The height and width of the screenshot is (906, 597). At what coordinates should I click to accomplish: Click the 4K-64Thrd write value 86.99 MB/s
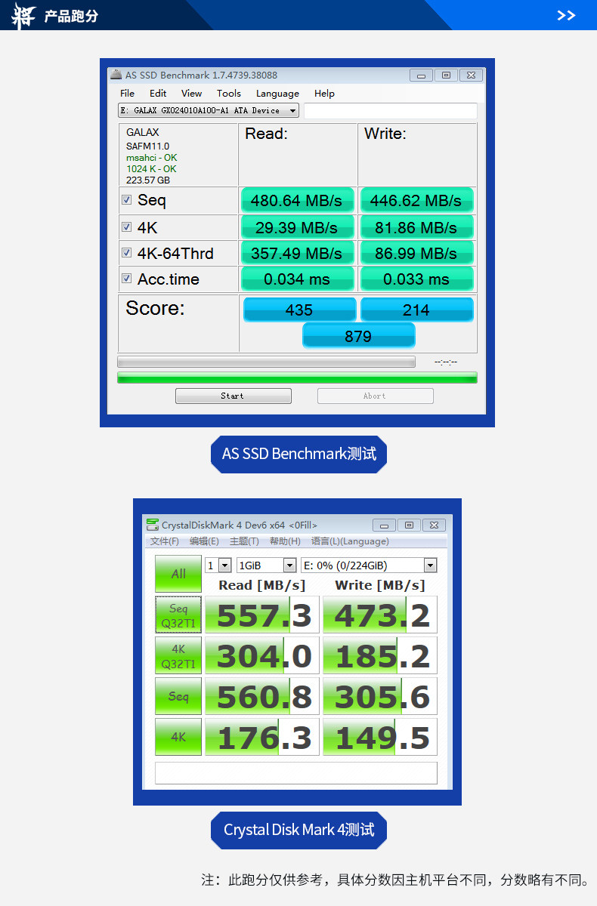coord(417,253)
